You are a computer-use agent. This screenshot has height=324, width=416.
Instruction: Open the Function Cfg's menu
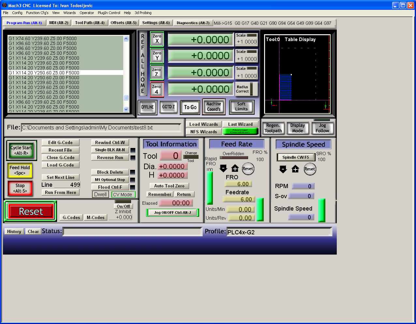[37, 13]
